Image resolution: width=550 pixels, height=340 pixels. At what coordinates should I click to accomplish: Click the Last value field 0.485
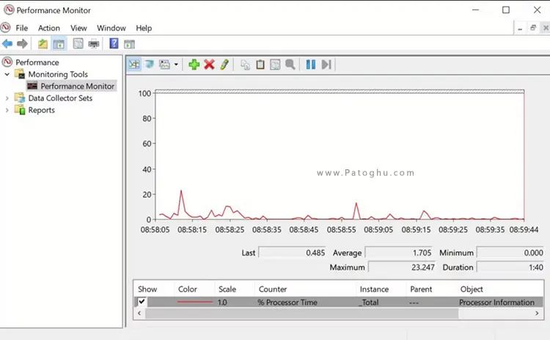[x=292, y=252]
